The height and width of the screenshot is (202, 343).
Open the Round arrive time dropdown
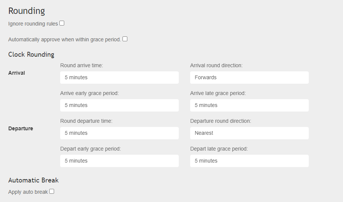pos(119,78)
